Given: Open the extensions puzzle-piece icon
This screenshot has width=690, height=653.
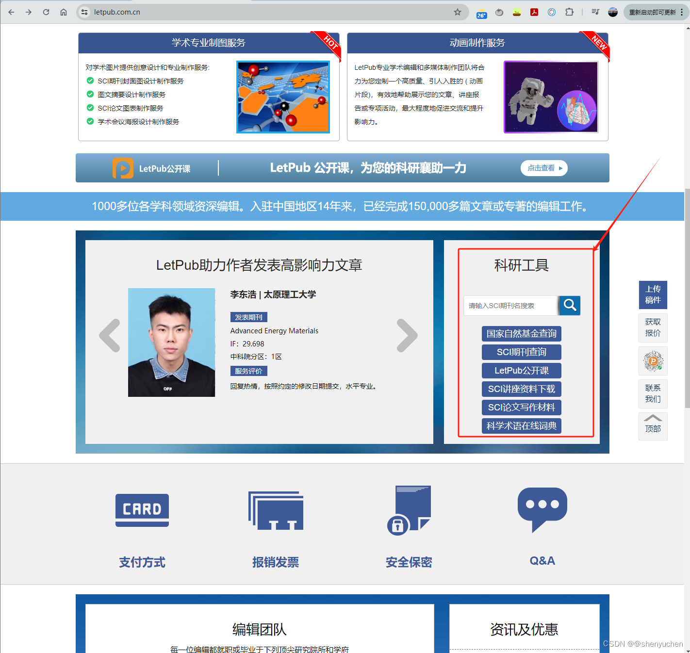Looking at the screenshot, I should (569, 12).
